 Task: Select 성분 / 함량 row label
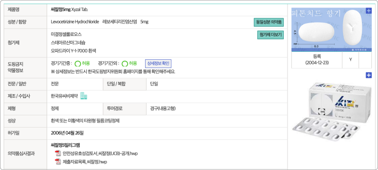pos(17,22)
